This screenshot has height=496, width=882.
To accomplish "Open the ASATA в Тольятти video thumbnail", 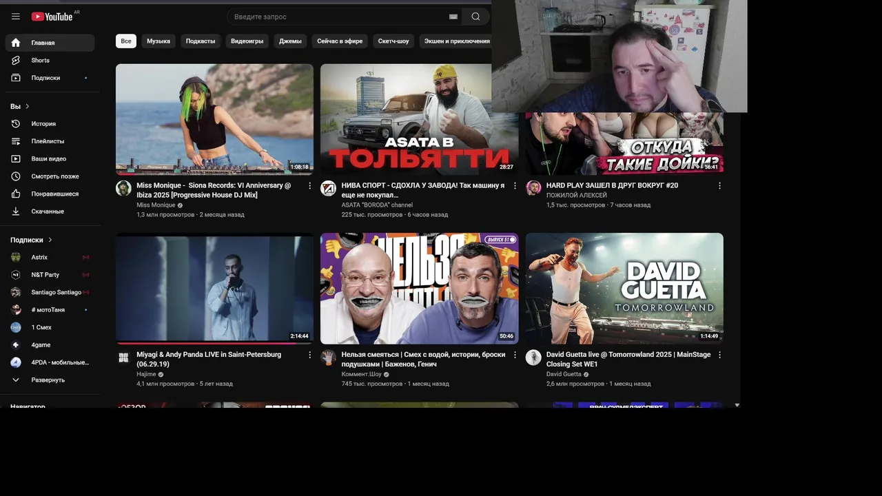I will (419, 119).
